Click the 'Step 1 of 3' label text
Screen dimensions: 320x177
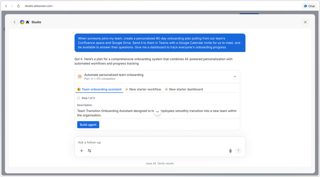(x=88, y=98)
